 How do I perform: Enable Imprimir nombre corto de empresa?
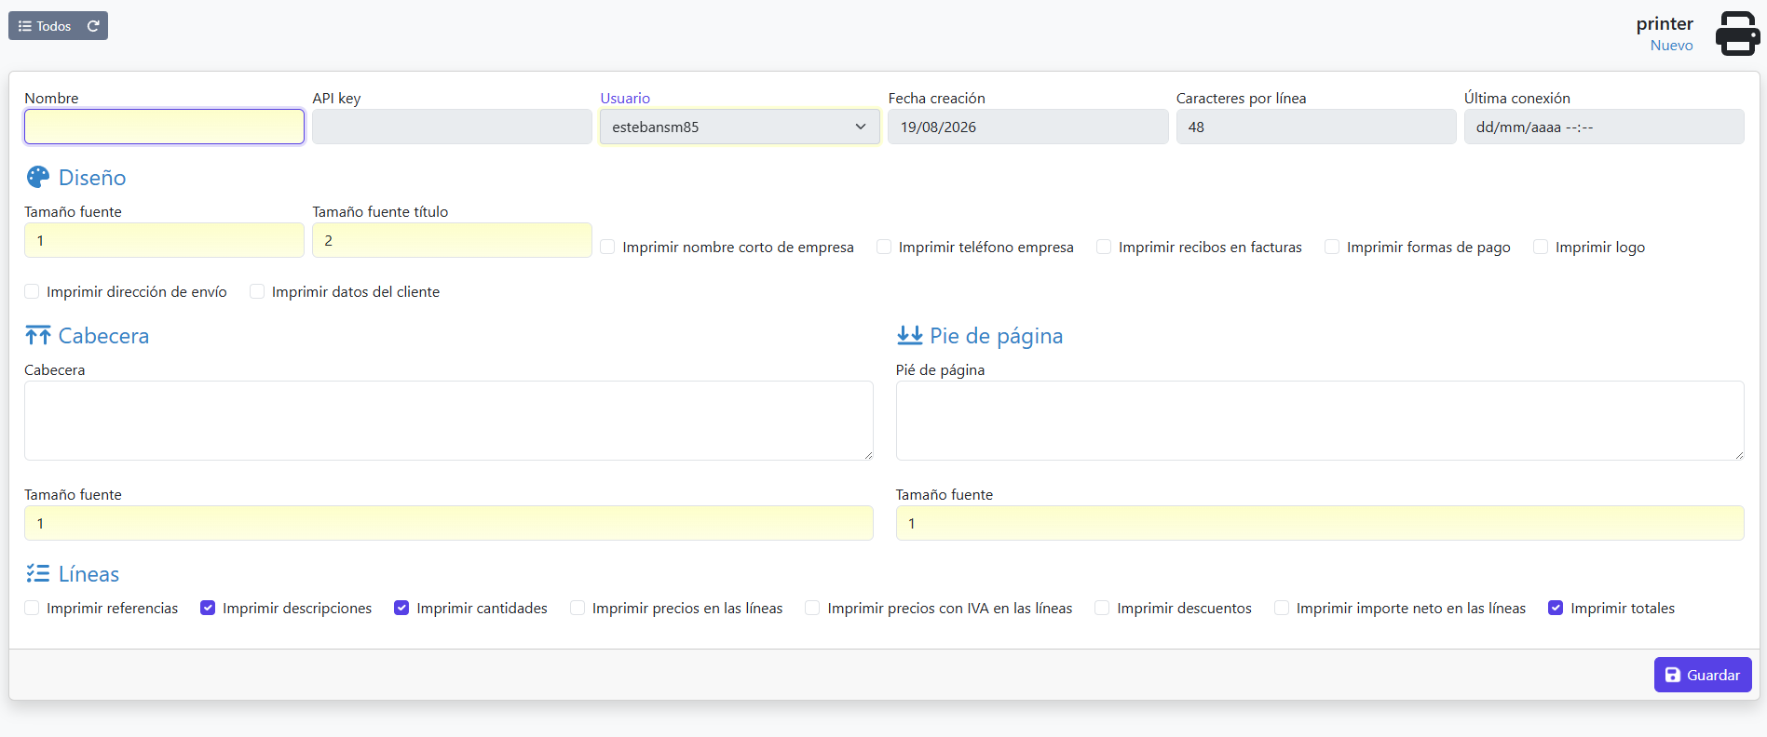(x=607, y=247)
